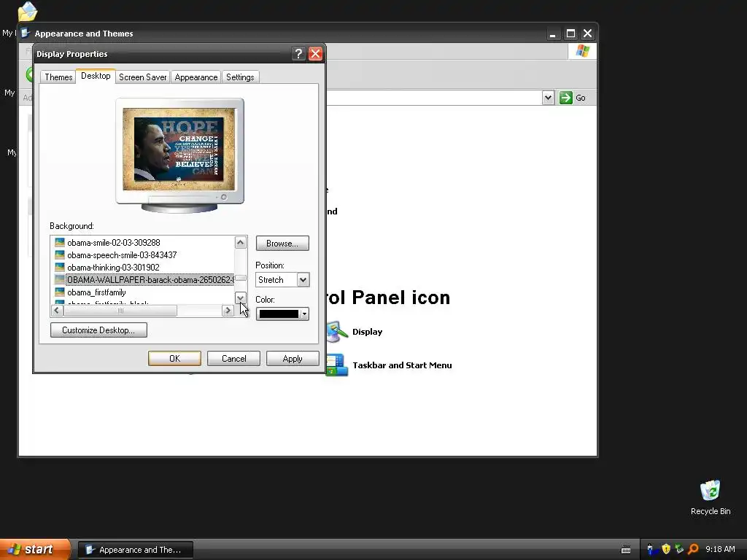This screenshot has width=747, height=560.
Task: Click background list scroll up arrow
Action: point(241,242)
